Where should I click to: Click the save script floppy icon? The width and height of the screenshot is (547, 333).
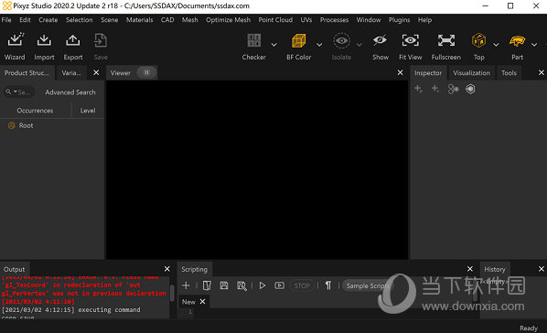224,285
